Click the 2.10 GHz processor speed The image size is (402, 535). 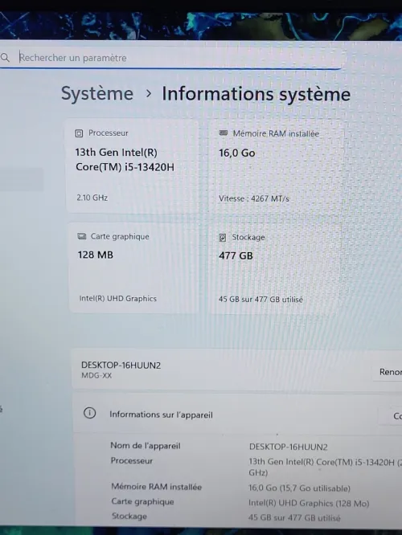(92, 198)
